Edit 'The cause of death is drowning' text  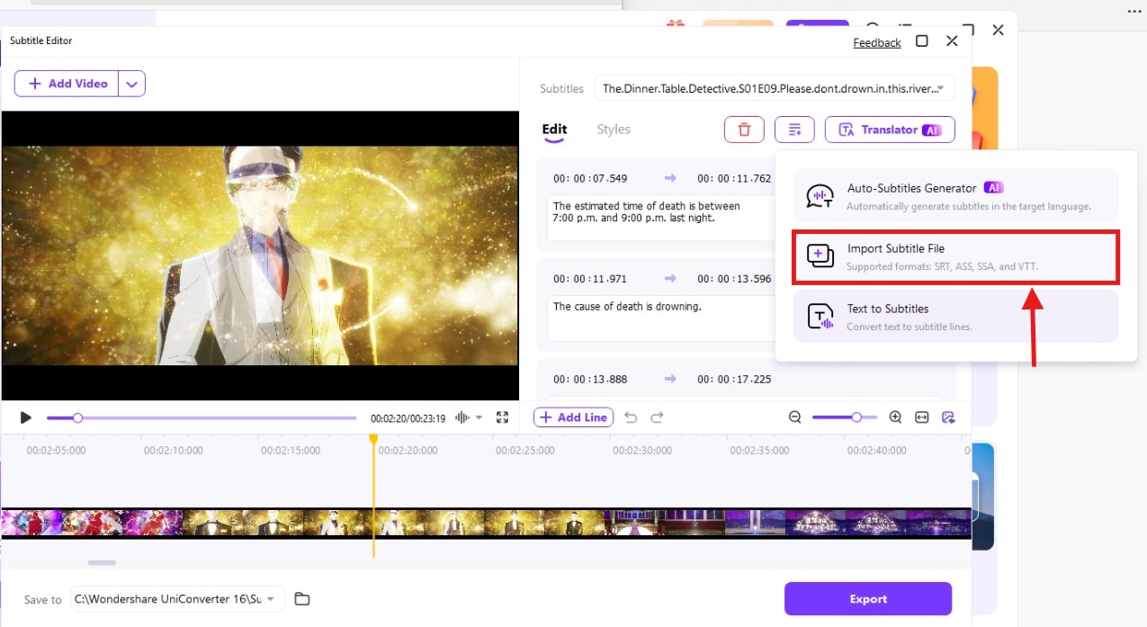[x=659, y=319]
